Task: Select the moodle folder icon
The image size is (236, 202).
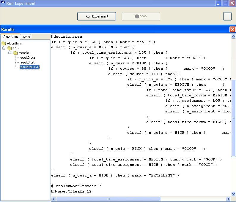Action: 15,53
